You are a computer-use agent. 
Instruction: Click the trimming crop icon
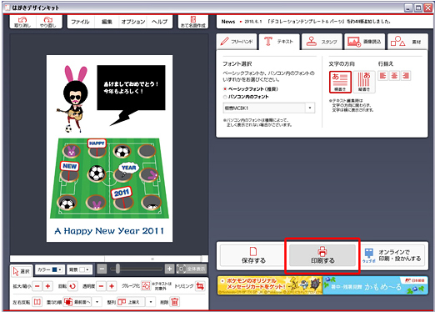(x=200, y=286)
